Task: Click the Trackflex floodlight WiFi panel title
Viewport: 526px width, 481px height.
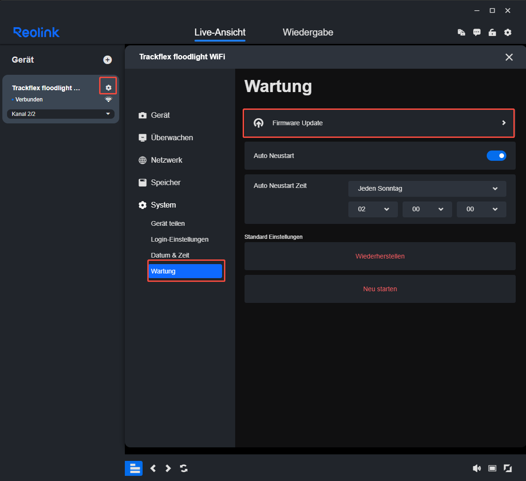Action: pyautogui.click(x=182, y=57)
